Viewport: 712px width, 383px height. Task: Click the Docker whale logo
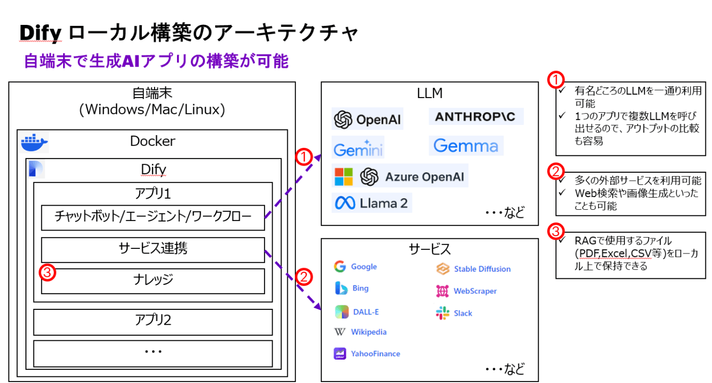tap(34, 143)
